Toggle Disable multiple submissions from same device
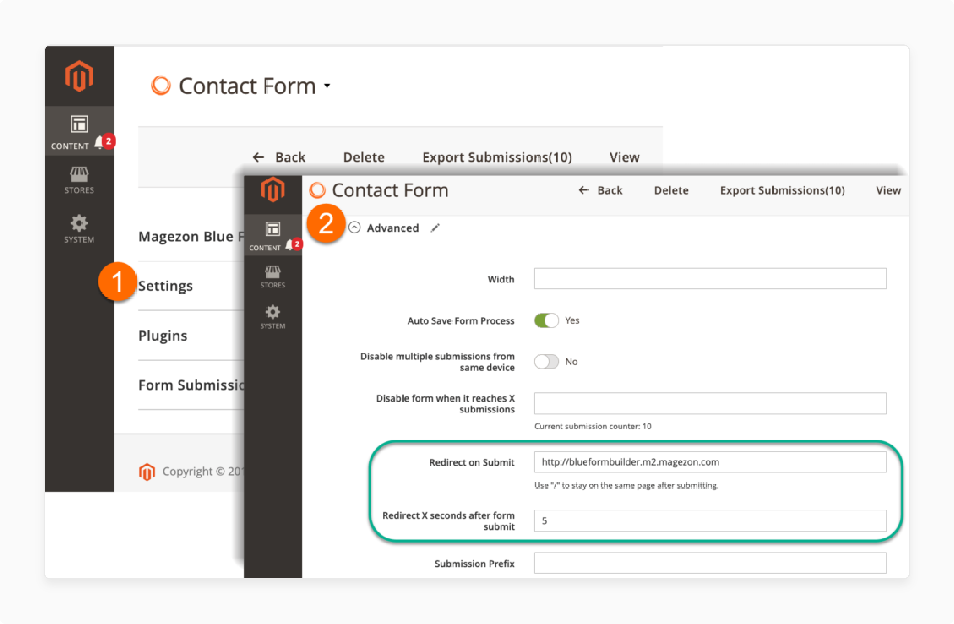This screenshot has height=624, width=954. [546, 362]
